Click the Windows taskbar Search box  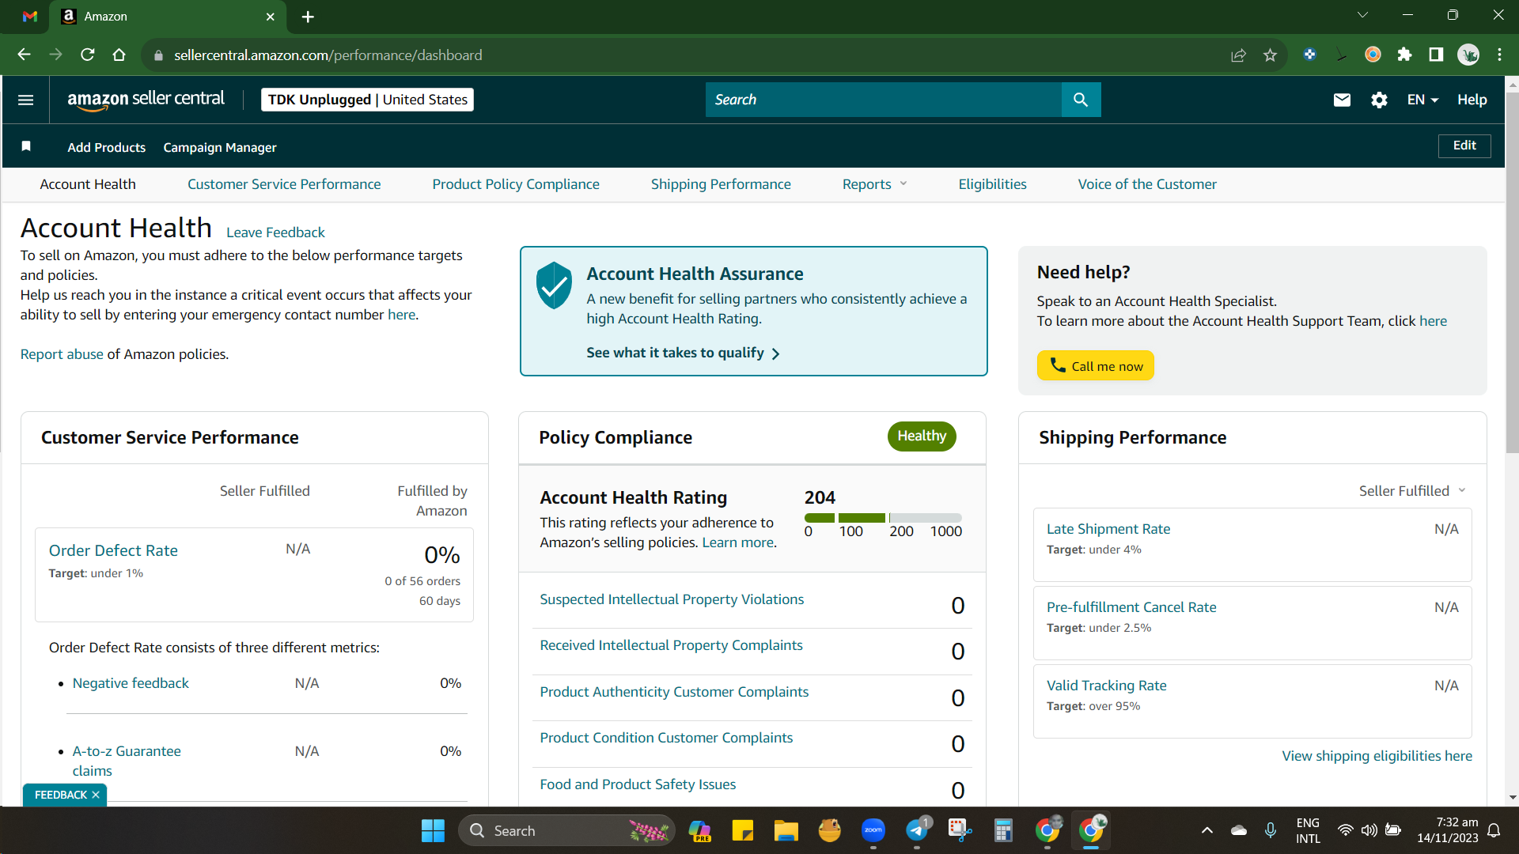coord(566,830)
